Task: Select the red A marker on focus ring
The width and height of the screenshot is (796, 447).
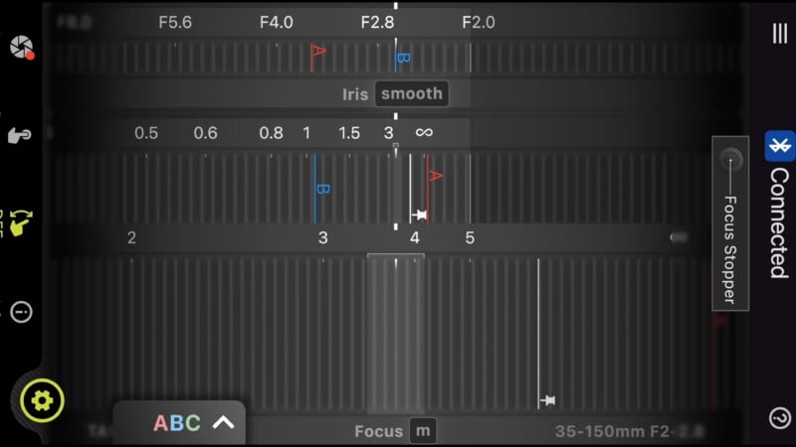Action: pos(434,179)
